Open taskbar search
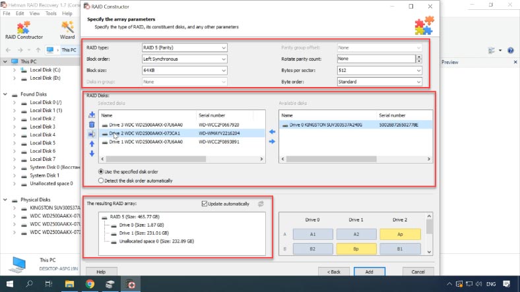 pos(29,284)
